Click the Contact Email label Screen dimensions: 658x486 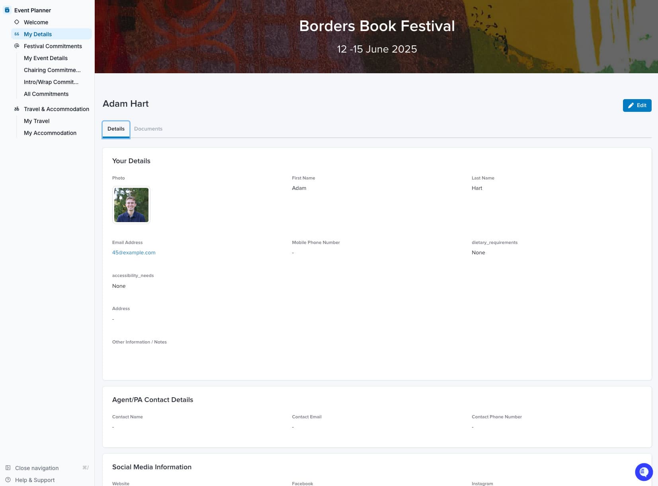307,417
